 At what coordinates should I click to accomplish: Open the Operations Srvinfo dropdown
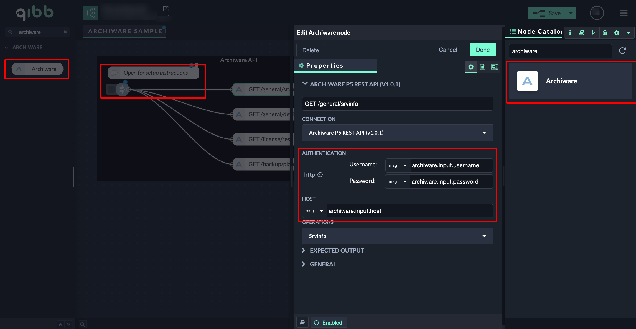pos(397,236)
